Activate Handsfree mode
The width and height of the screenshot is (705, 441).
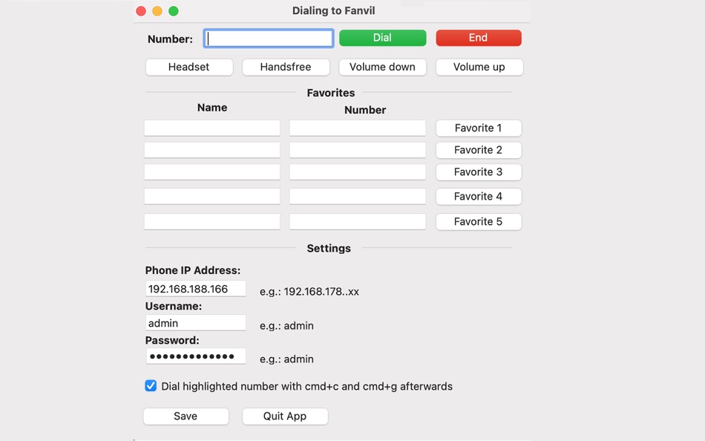(286, 67)
